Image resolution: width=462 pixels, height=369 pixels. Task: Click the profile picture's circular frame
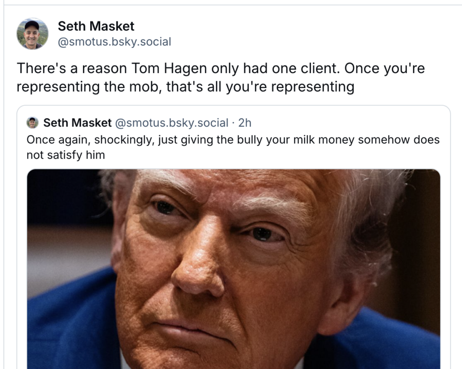32,33
